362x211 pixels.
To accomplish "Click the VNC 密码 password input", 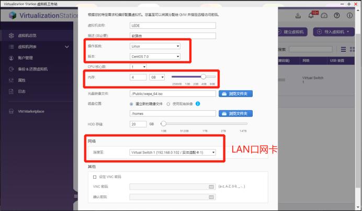I will coord(173,186).
